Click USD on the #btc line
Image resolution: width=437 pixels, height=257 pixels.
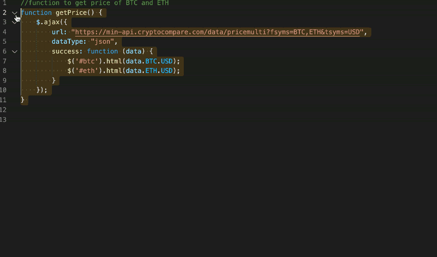tap(167, 61)
